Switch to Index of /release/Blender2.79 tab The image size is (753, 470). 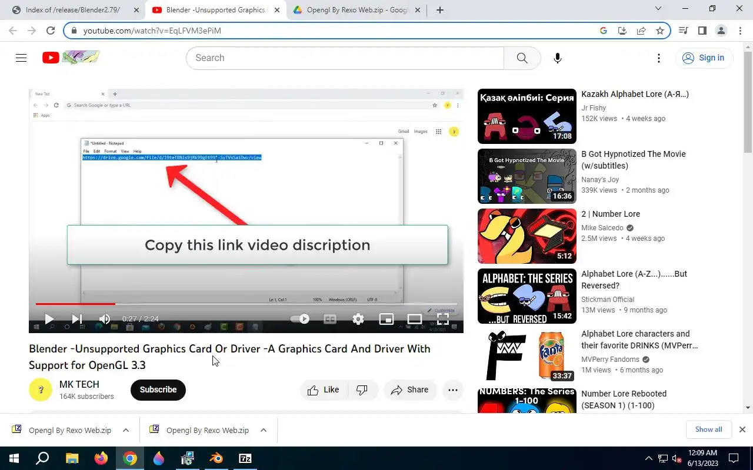(74, 10)
